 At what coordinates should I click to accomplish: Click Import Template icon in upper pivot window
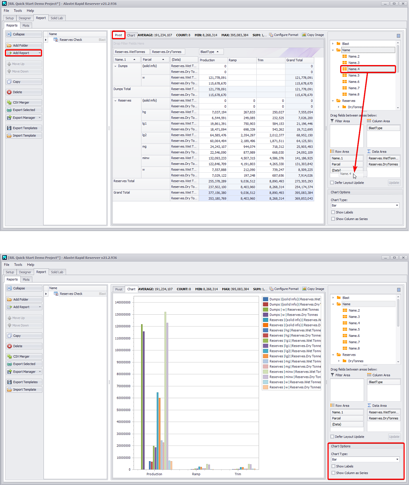click(10, 136)
